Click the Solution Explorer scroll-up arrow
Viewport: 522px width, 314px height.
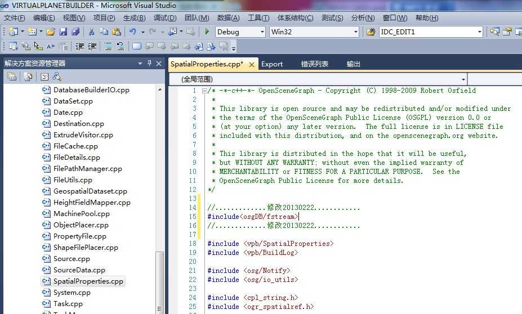pos(160,90)
